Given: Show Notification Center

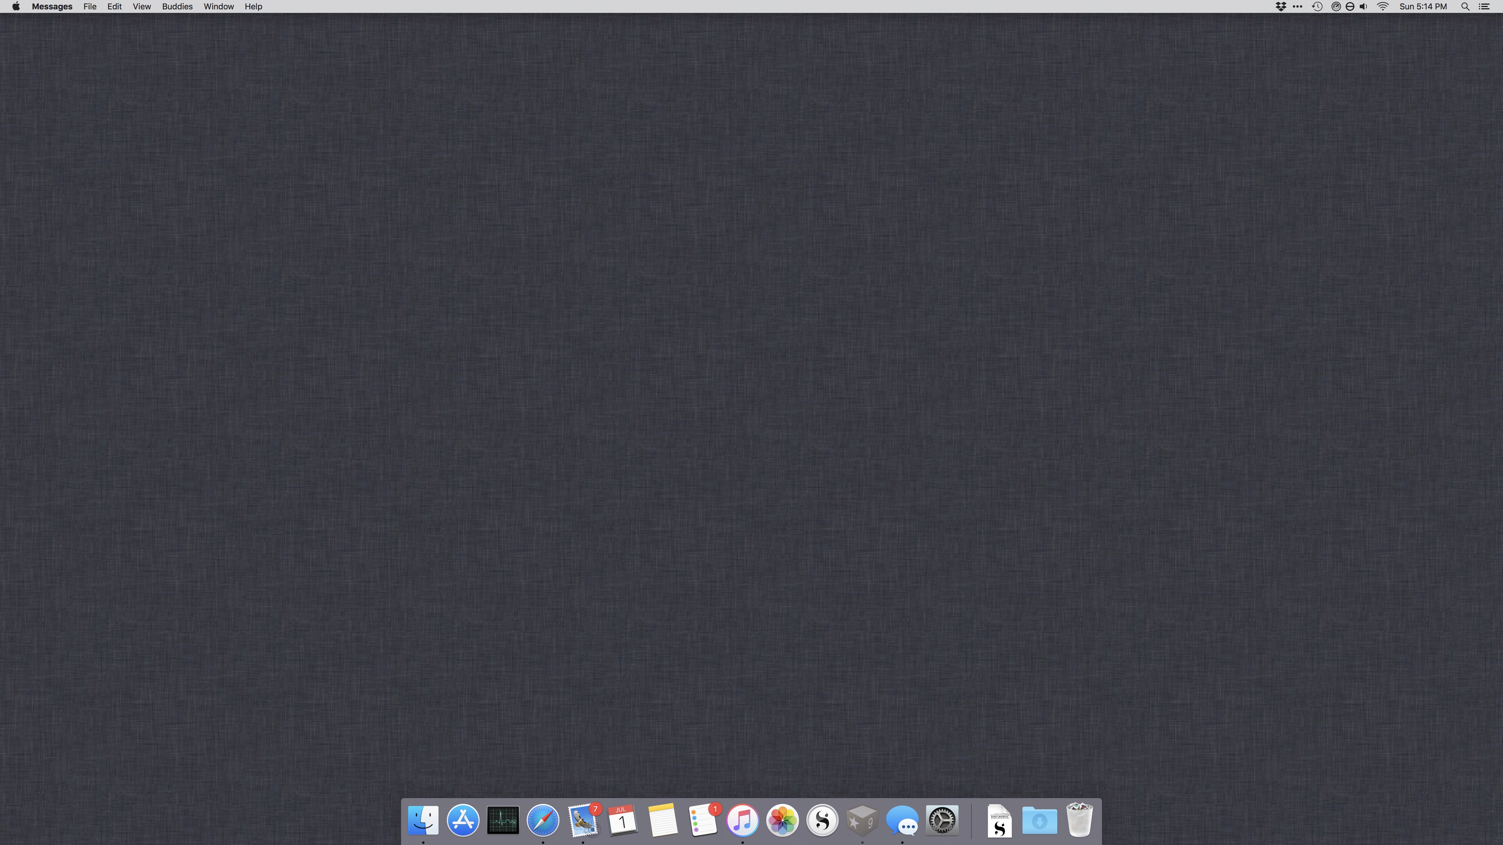Looking at the screenshot, I should (1484, 6).
